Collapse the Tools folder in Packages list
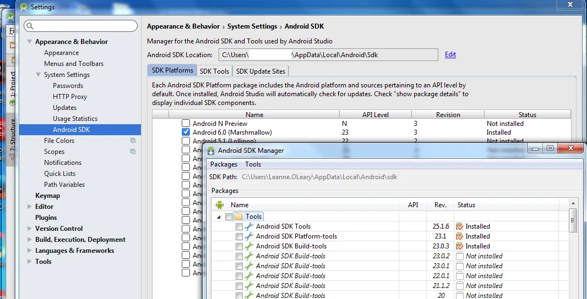This screenshot has height=299, width=587. coord(219,217)
